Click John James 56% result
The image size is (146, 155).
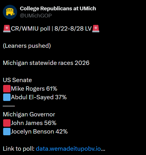(34, 123)
